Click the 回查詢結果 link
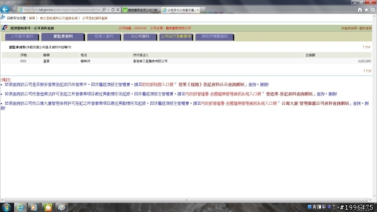Viewport: 377px width, 212px height. 349,28
